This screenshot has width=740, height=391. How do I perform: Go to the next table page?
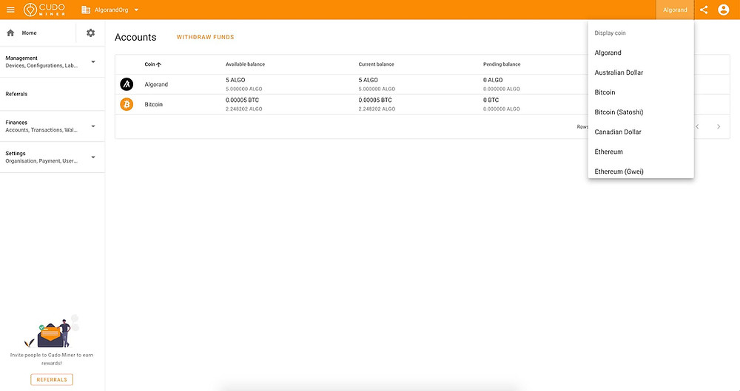719,126
